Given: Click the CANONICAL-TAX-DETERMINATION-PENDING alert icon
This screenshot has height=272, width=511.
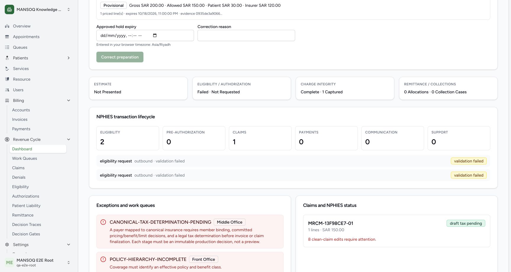Looking at the screenshot, I should (x=103, y=222).
